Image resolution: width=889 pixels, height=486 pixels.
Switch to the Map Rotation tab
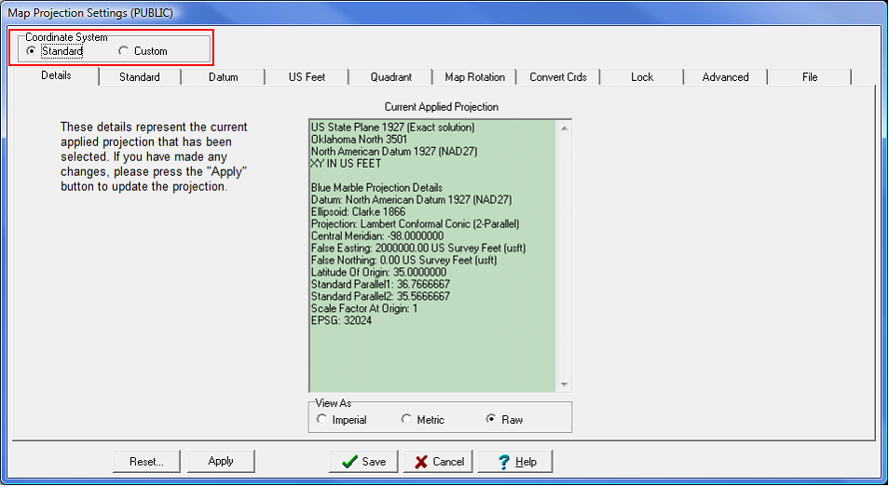point(474,77)
